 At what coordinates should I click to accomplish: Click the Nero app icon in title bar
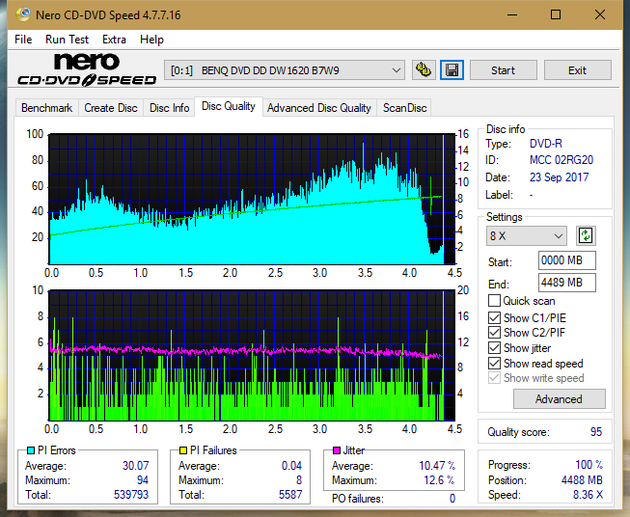click(23, 14)
